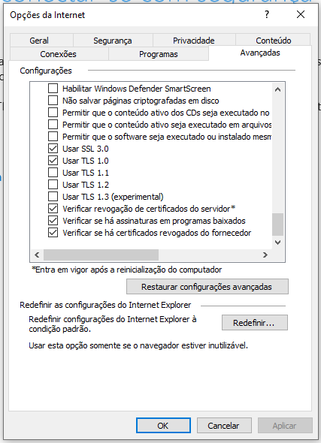Open the Privacidade tab
This screenshot has width=321, height=443.
click(194, 41)
